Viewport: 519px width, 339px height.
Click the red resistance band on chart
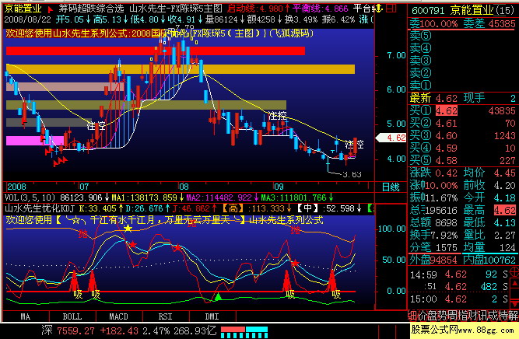156,51
